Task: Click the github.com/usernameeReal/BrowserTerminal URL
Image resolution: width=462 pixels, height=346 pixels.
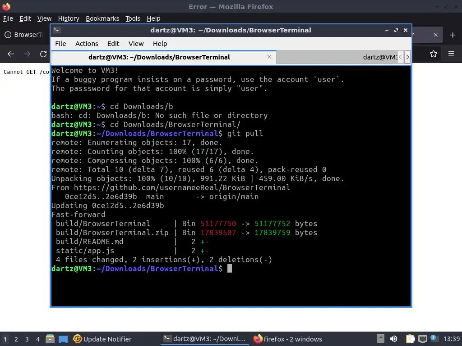Action: tap(182, 188)
